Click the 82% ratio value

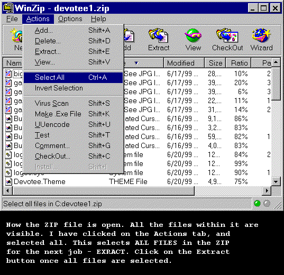[x=241, y=136]
